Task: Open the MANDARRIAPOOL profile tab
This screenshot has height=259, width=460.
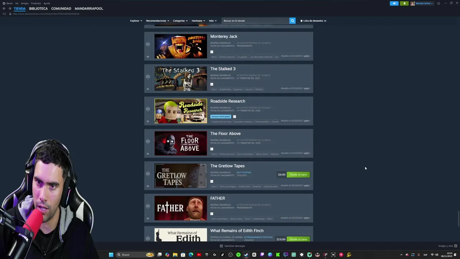Action: click(89, 9)
